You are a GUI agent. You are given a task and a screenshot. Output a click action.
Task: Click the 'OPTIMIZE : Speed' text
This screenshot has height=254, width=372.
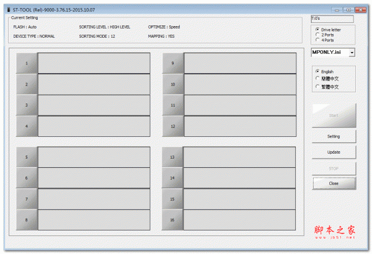tap(164, 27)
